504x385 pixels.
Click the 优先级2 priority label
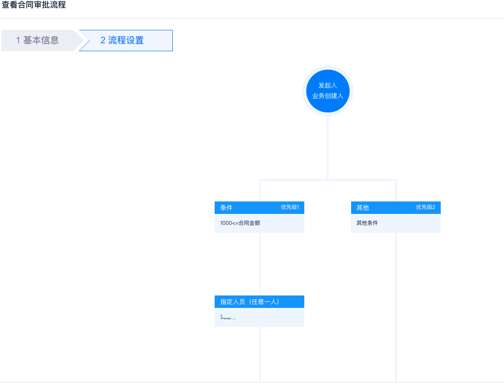pos(426,207)
